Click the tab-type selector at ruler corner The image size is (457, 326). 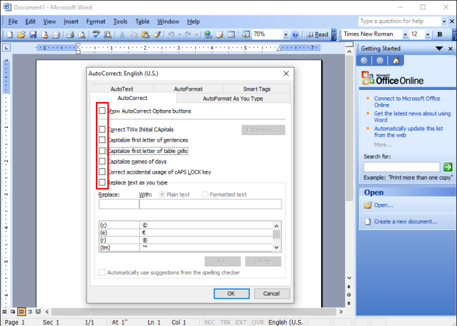(7, 47)
